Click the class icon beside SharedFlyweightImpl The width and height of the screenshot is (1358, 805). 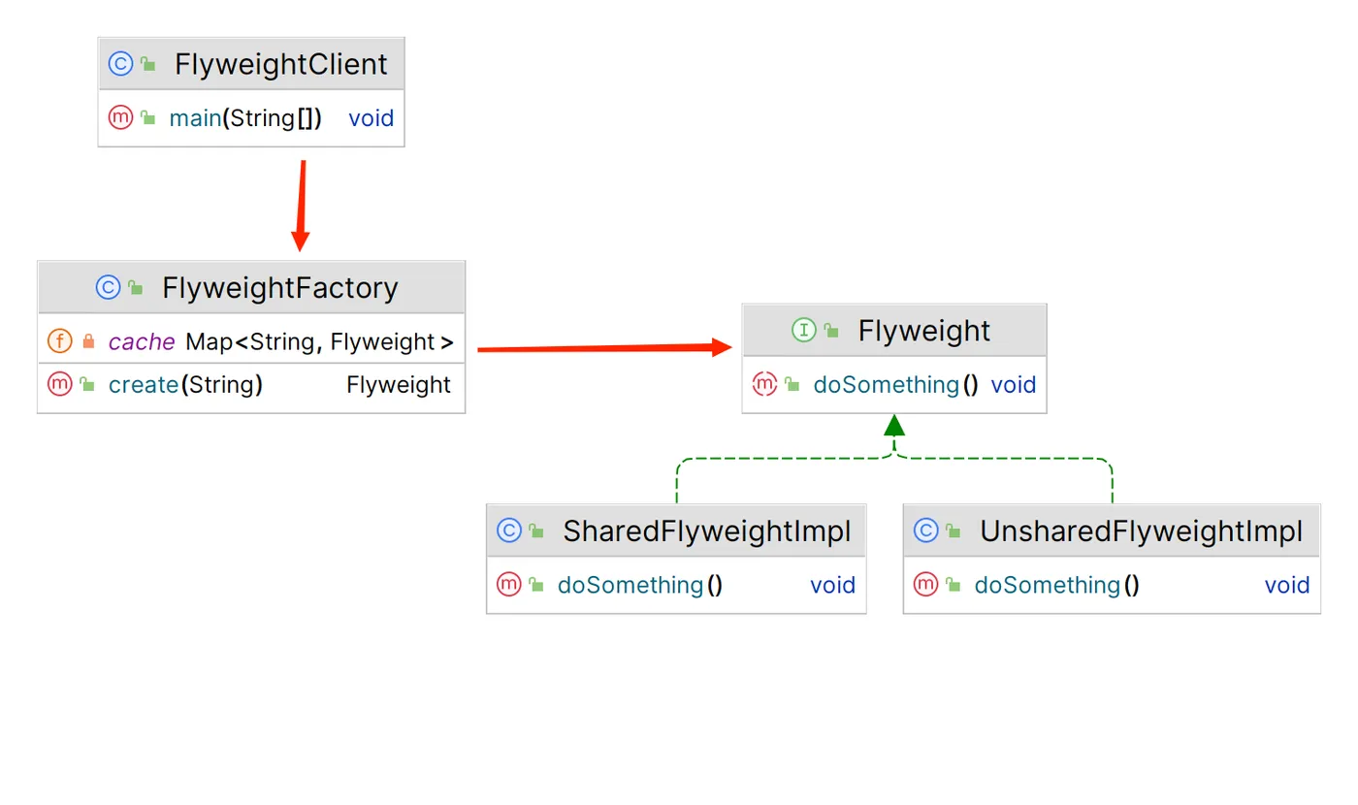click(508, 531)
